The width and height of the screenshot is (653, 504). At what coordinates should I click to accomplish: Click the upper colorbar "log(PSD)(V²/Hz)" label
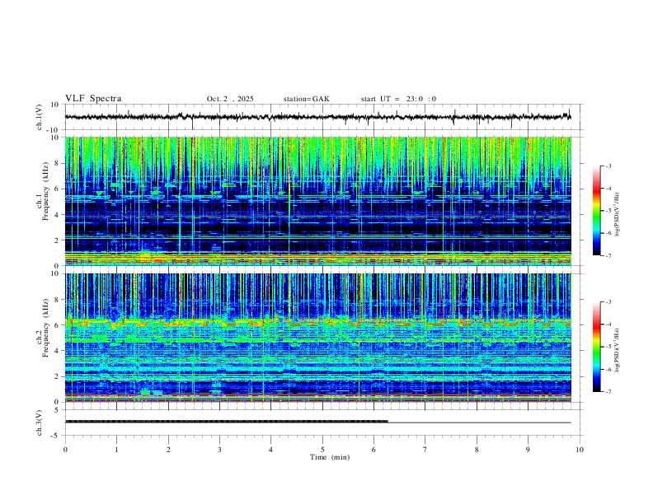[618, 214]
